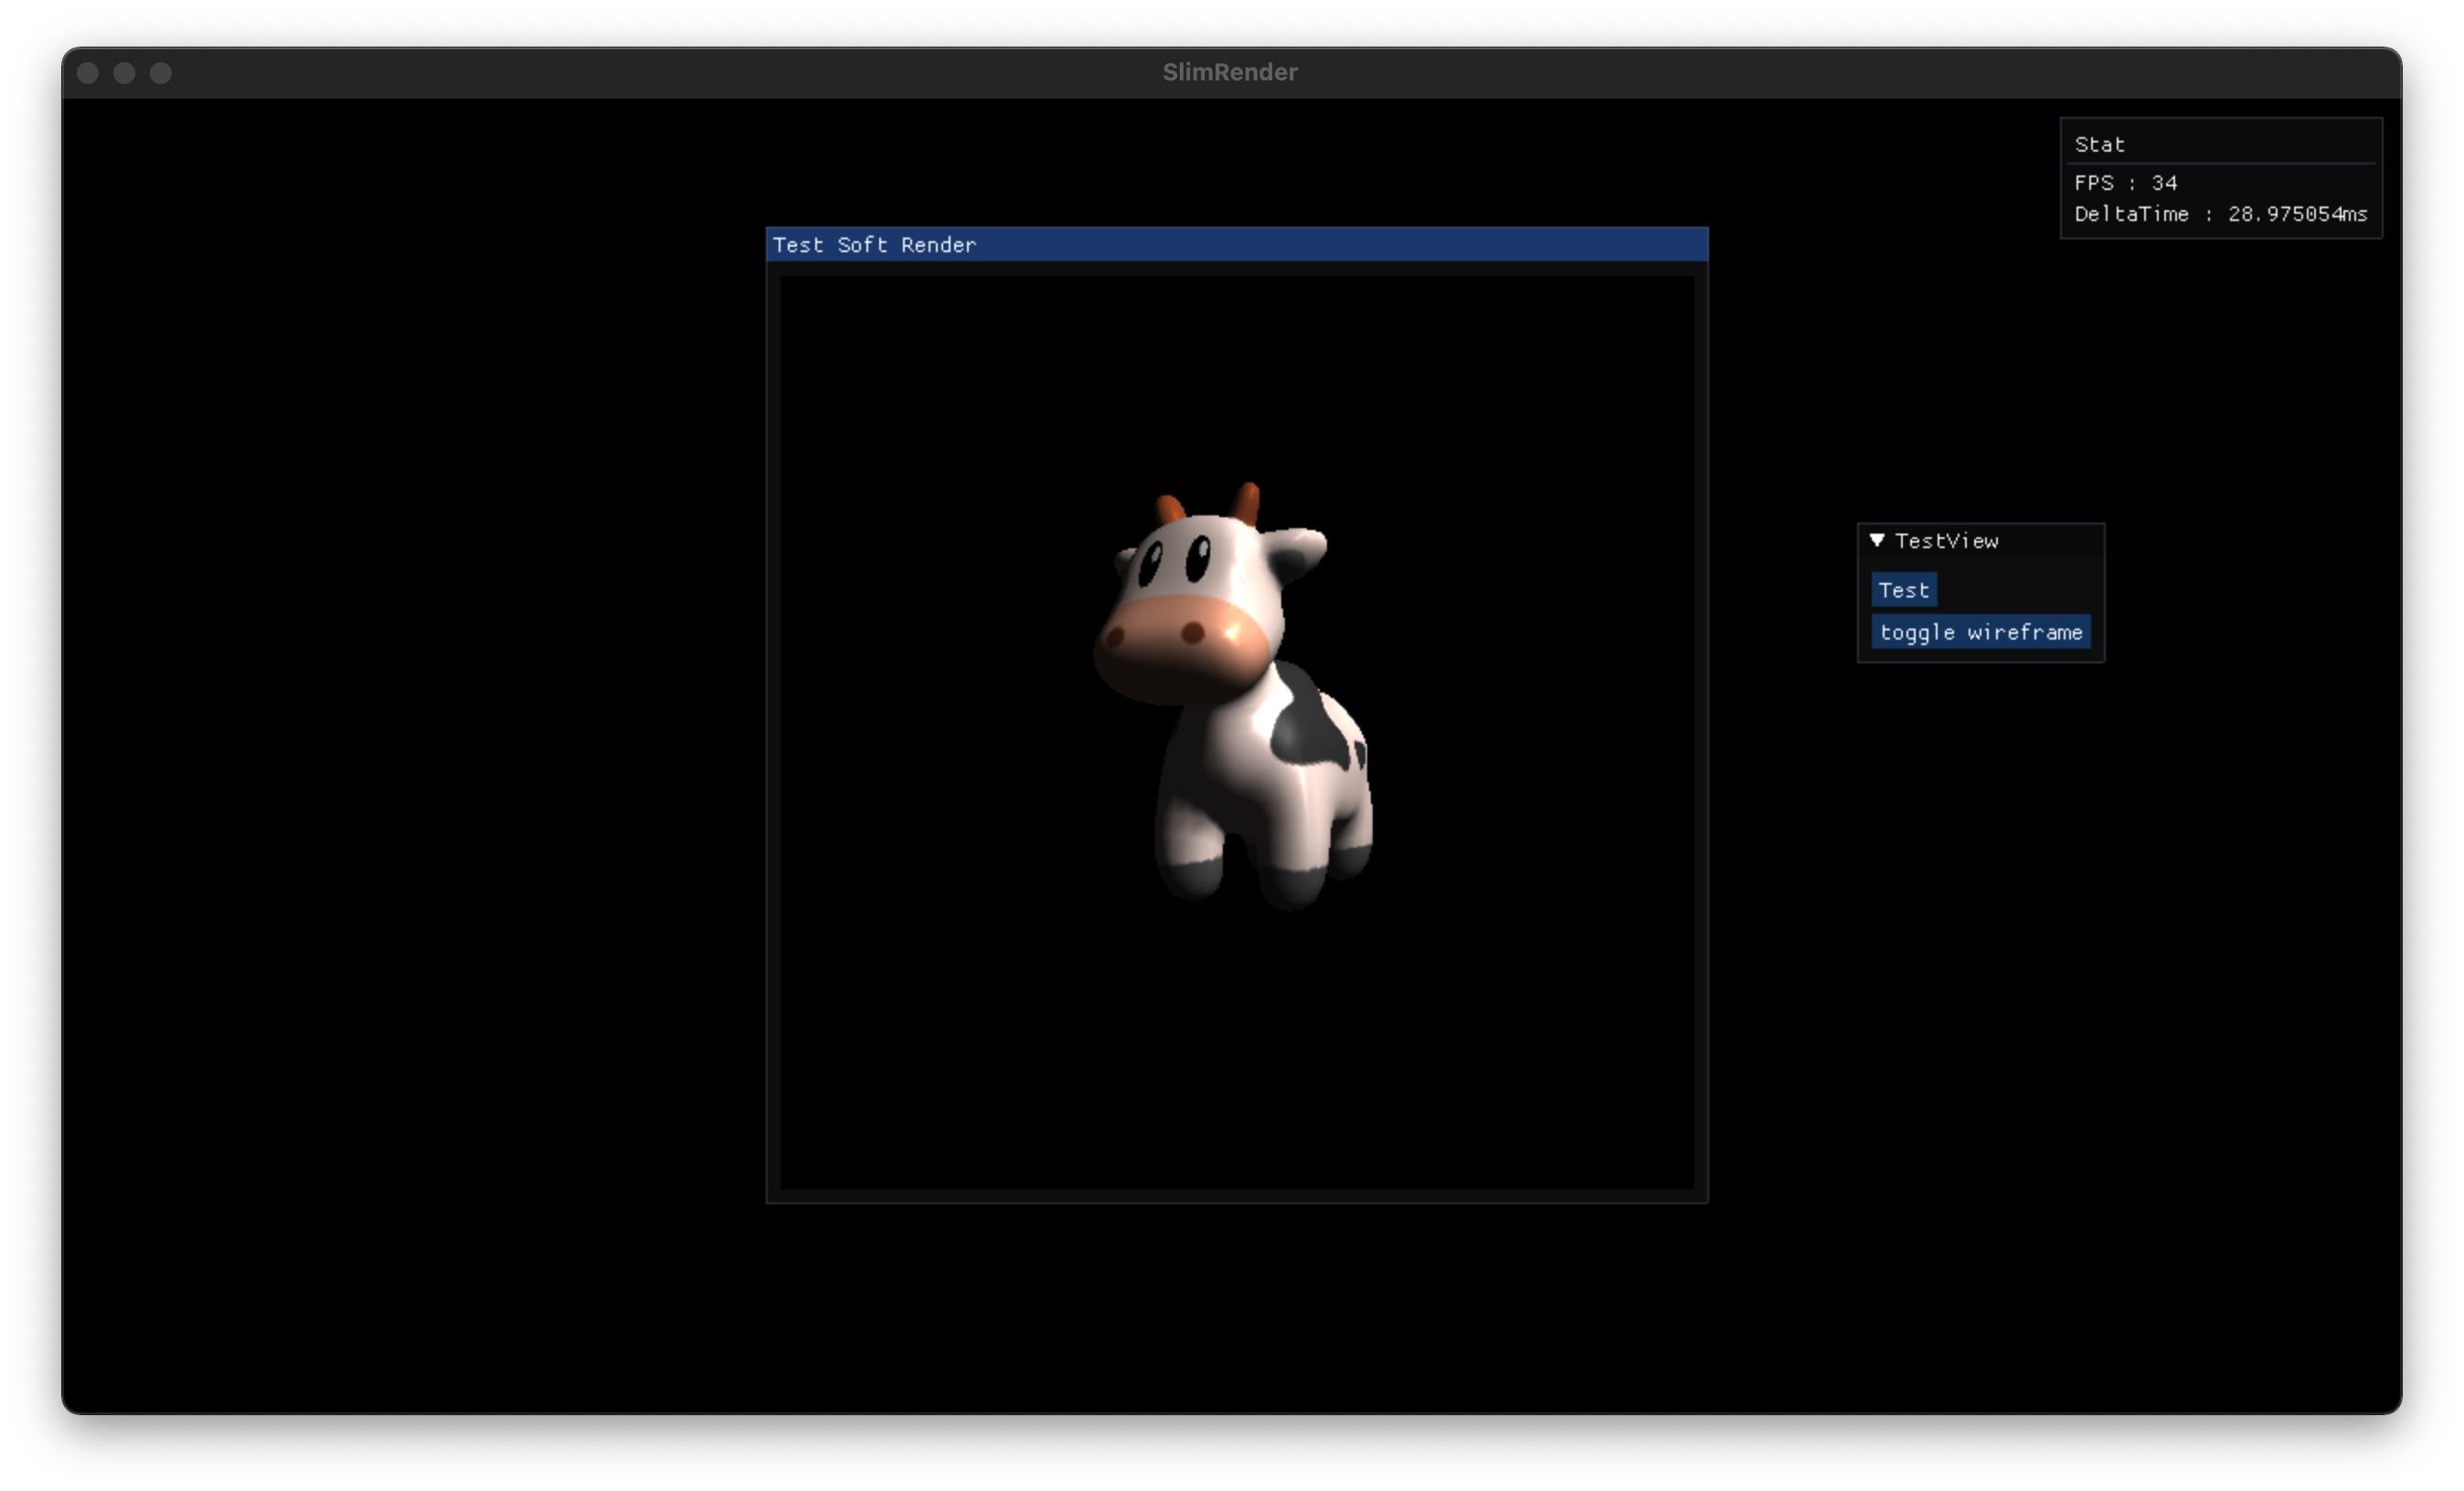Click the cow's right ear

1299,550
